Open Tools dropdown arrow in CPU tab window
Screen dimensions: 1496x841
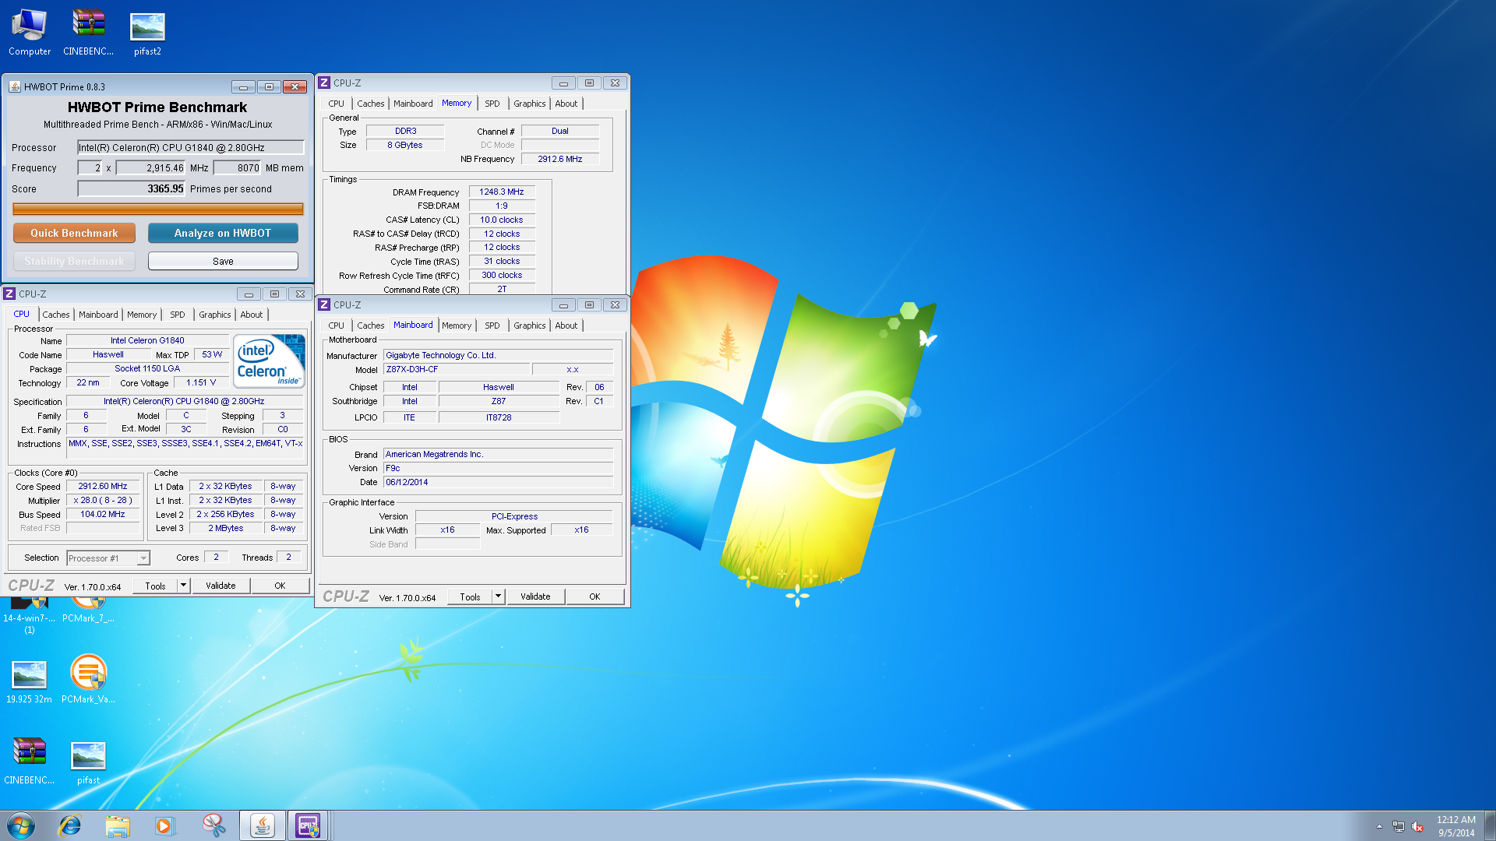click(x=184, y=586)
